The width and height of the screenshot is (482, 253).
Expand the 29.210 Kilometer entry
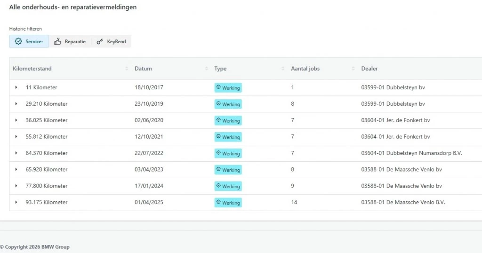coord(16,104)
